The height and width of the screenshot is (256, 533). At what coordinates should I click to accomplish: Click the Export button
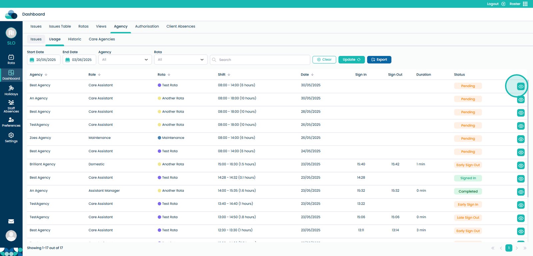[x=379, y=60]
